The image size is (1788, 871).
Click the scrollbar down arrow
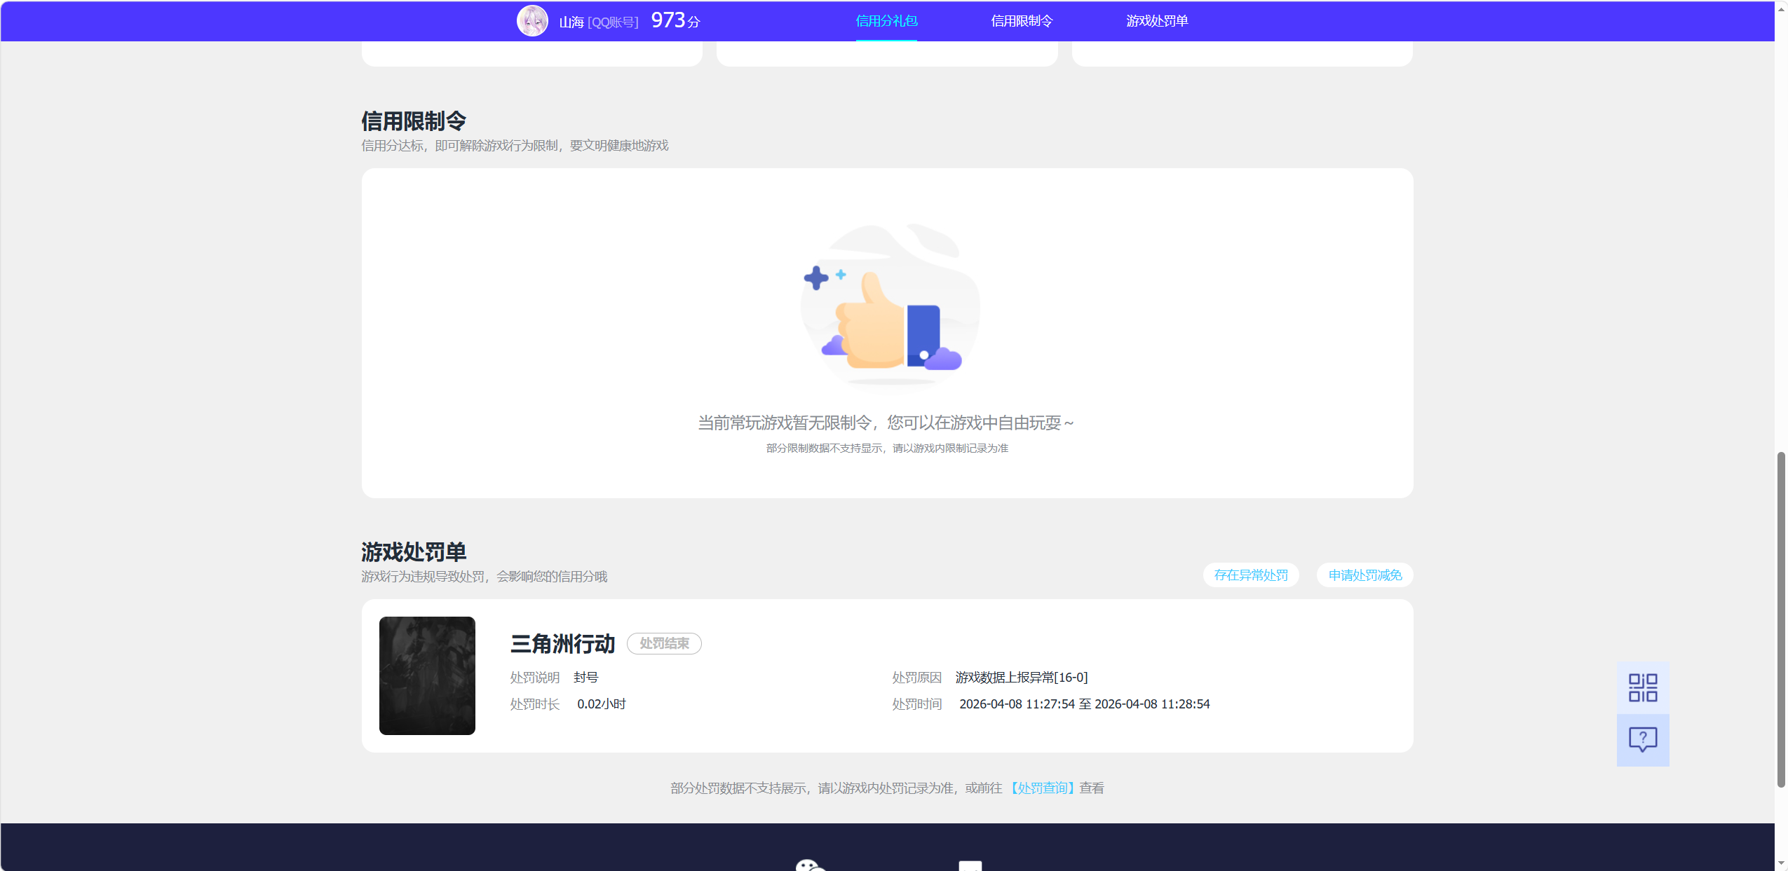[1781, 863]
